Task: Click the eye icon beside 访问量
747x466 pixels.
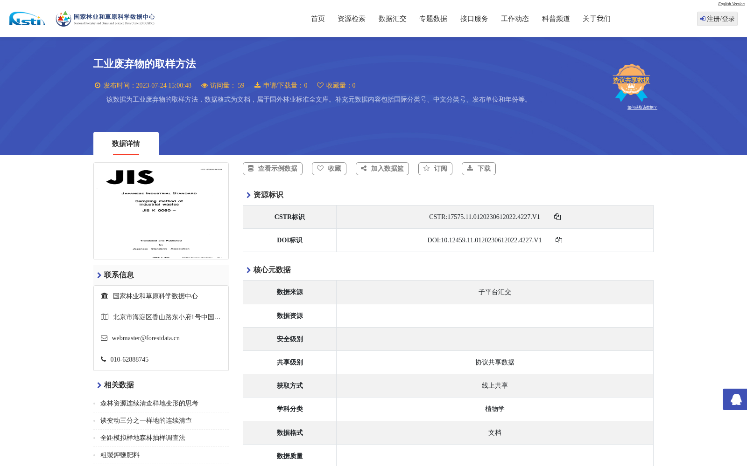Action: click(x=204, y=85)
